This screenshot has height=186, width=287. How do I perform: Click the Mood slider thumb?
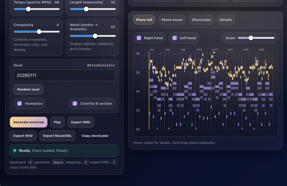(x=95, y=36)
